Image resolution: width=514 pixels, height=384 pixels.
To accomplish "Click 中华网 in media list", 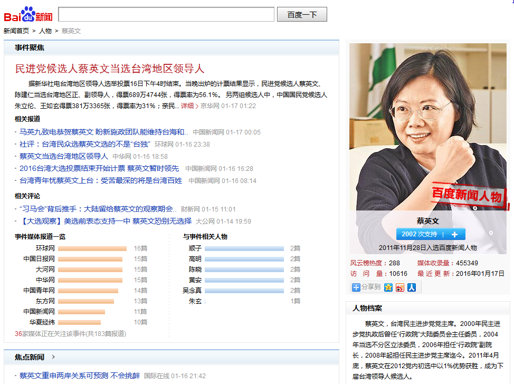I will pyautogui.click(x=45, y=280).
